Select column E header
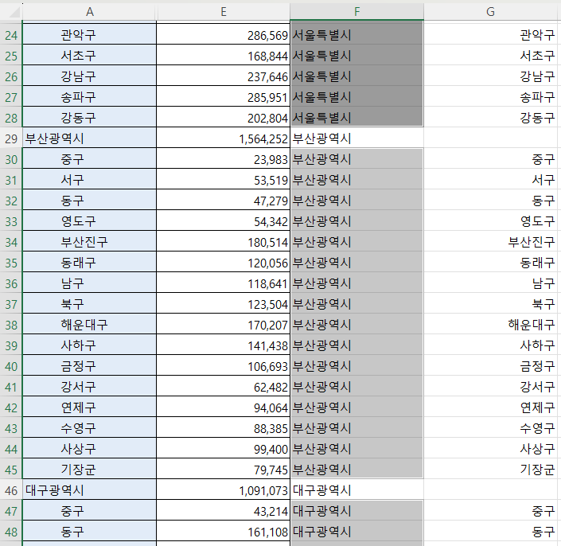Screen dimensions: 561x546 tap(224, 12)
